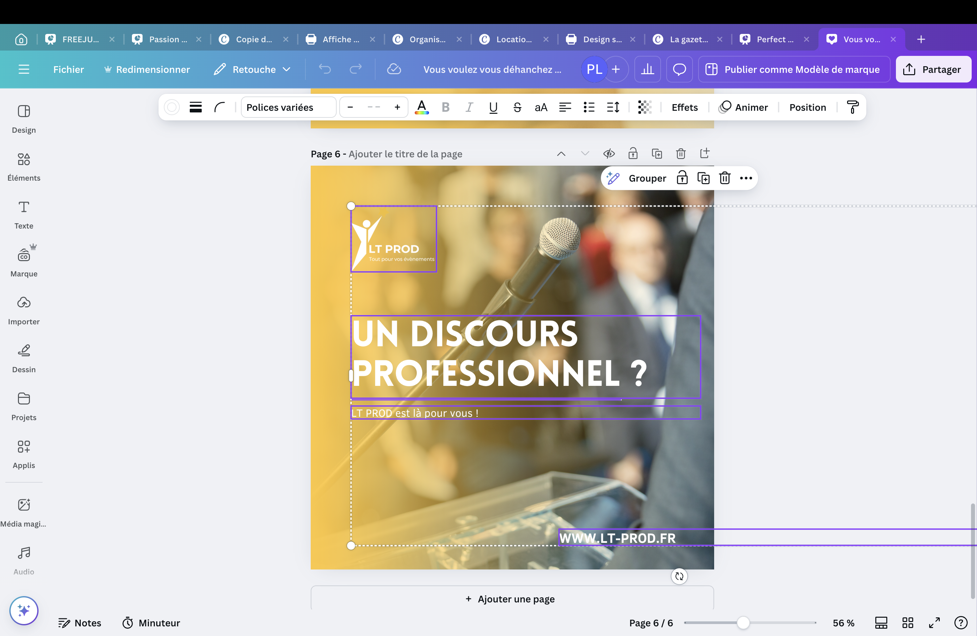The height and width of the screenshot is (636, 977).
Task: Open the Éléments sidebar panel
Action: [24, 166]
